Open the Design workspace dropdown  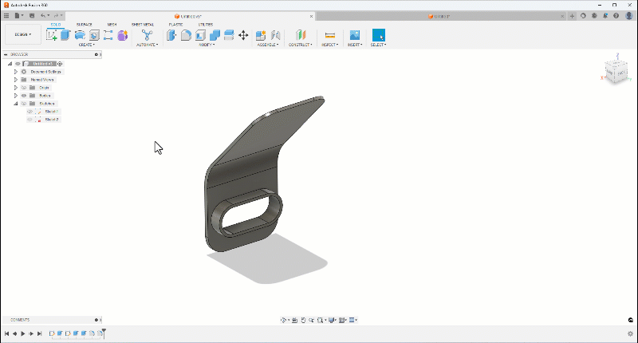click(x=22, y=35)
